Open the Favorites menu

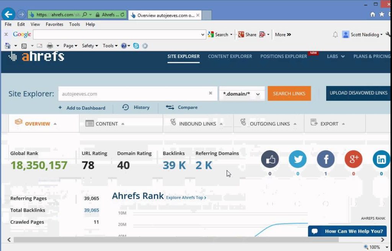point(54,24)
